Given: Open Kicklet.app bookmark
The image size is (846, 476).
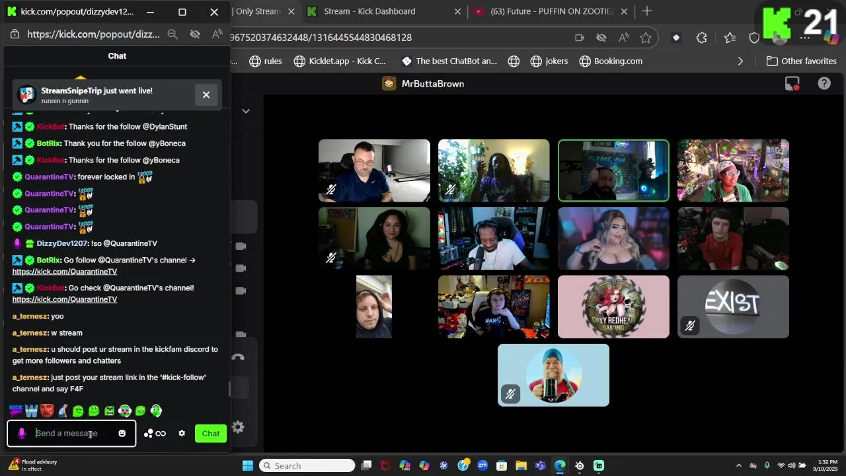Looking at the screenshot, I should click(340, 61).
